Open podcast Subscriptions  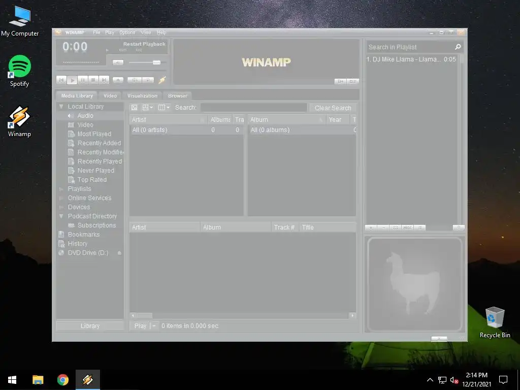tap(96, 225)
